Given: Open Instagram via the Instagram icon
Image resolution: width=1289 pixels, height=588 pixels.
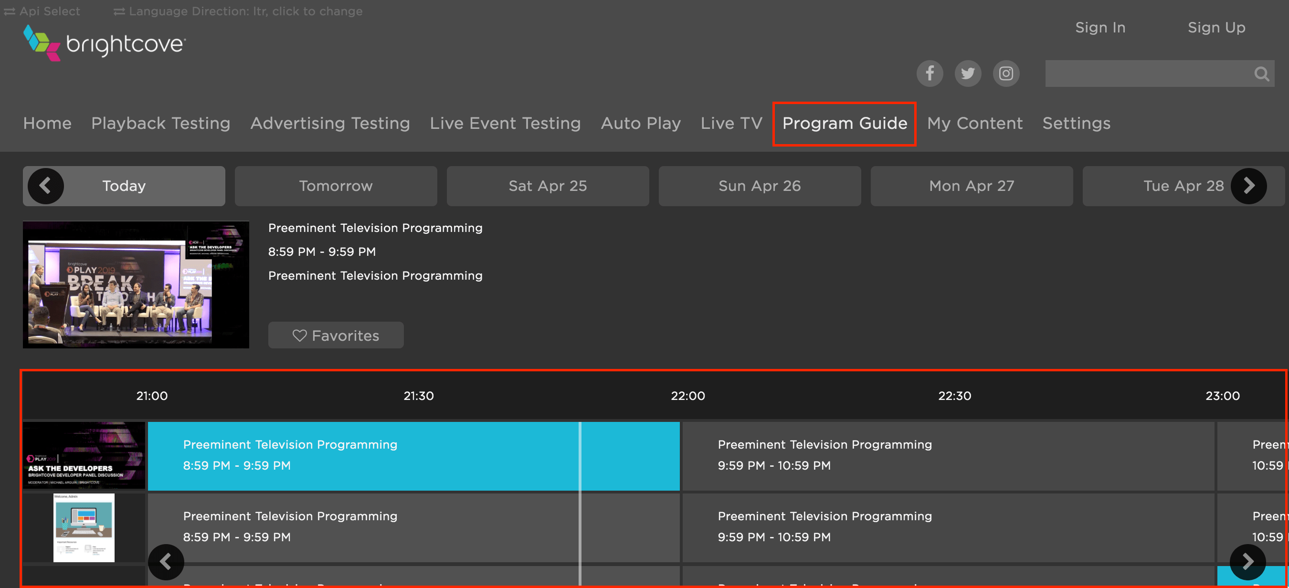Looking at the screenshot, I should click(x=1006, y=73).
